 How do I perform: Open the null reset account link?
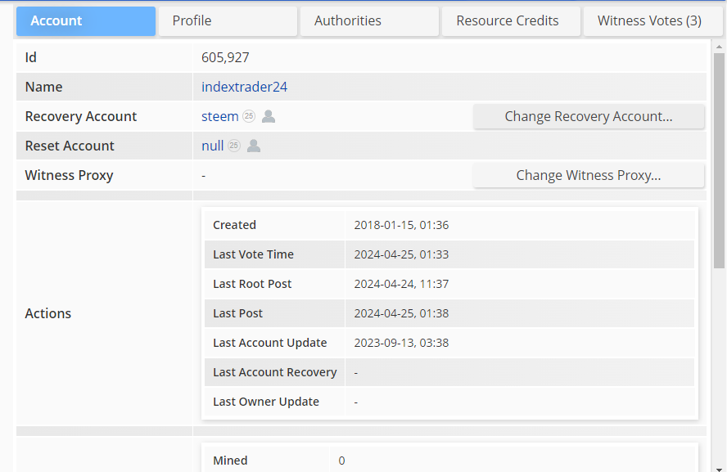[x=212, y=146]
